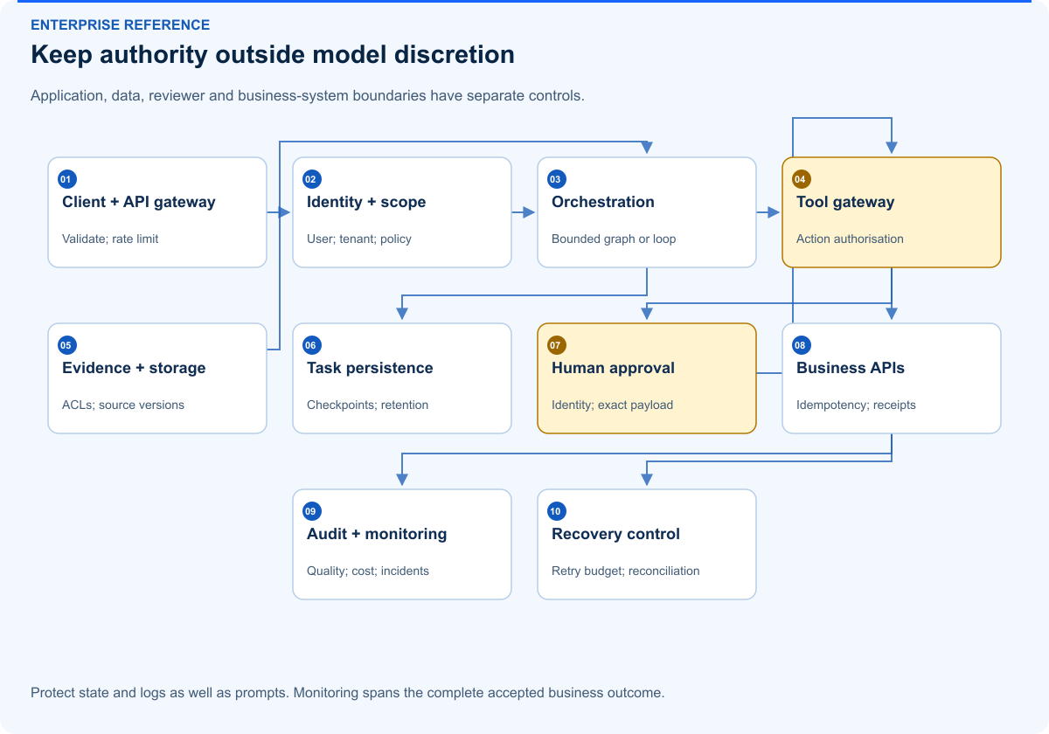Viewport: 1049px width, 734px height.
Task: Click the 'ACLs; source versions' text
Action: coord(123,405)
